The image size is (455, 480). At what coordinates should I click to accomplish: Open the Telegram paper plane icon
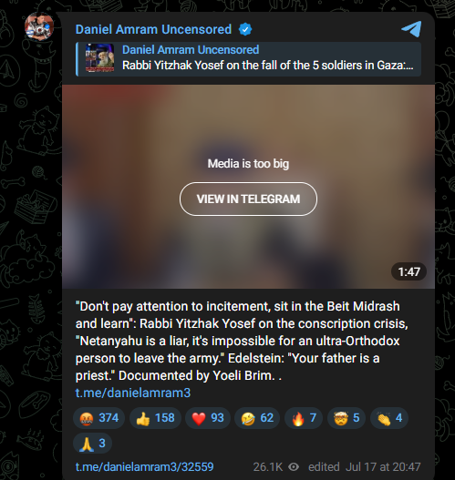pos(411,29)
